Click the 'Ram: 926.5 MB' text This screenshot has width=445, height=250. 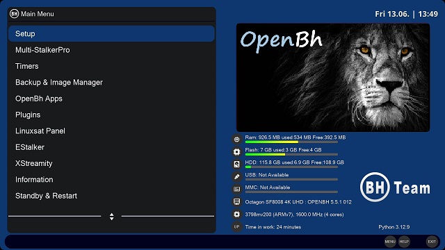(263, 137)
